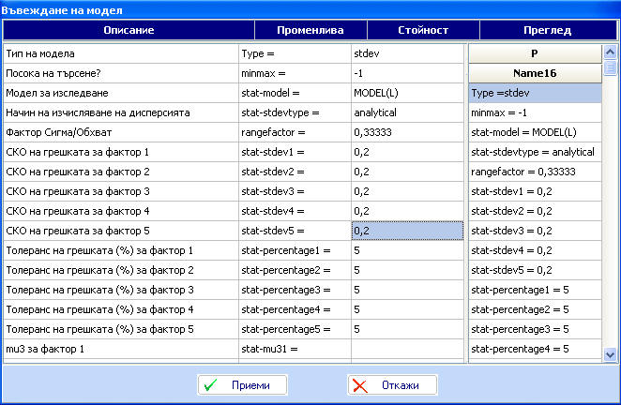Edit the stat-stdev5 value field
This screenshot has width=621, height=405.
[406, 231]
